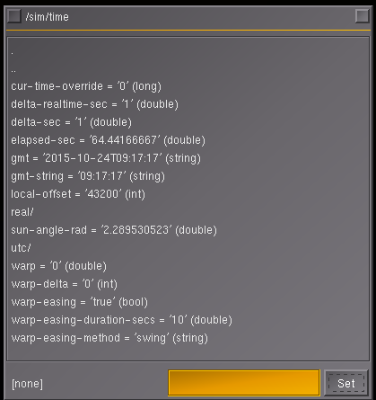Select the warp-delta property row
The image size is (376, 400).
65,284
